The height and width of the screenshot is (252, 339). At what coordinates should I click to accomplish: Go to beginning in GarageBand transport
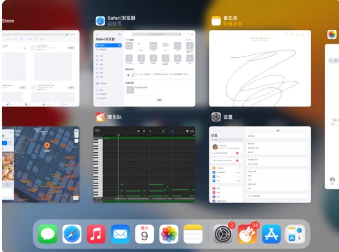(x=138, y=131)
